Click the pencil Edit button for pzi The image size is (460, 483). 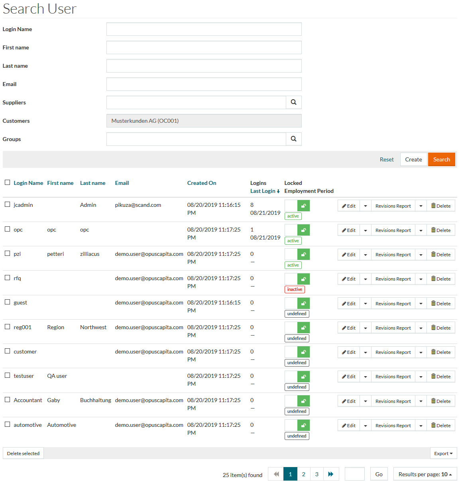348,255
